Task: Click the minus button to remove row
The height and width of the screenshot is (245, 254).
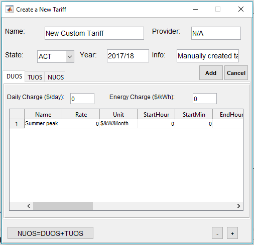Action: click(x=217, y=233)
